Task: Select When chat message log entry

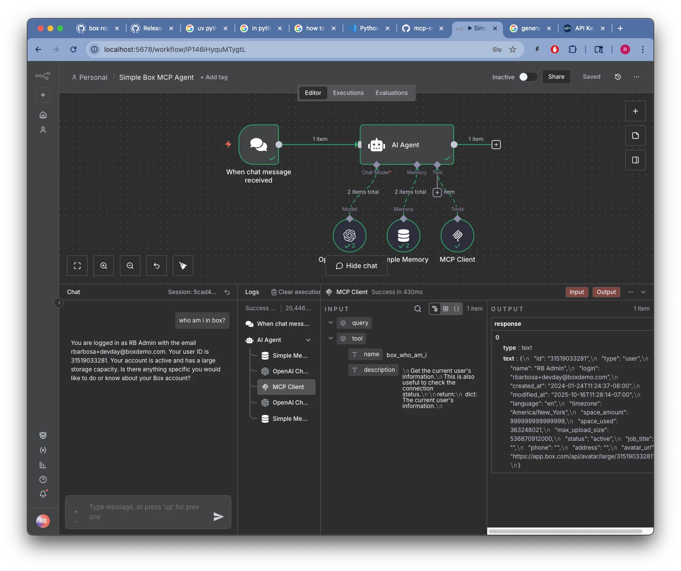Action: point(277,324)
